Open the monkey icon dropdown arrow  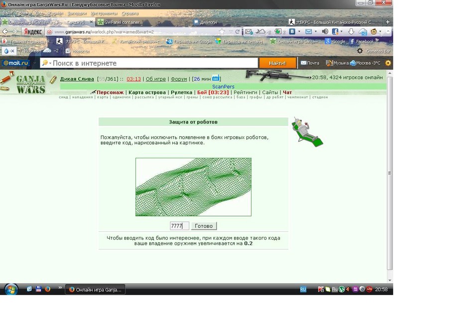(380, 31)
